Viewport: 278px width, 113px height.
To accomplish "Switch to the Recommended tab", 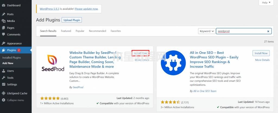I will coord(97,31).
